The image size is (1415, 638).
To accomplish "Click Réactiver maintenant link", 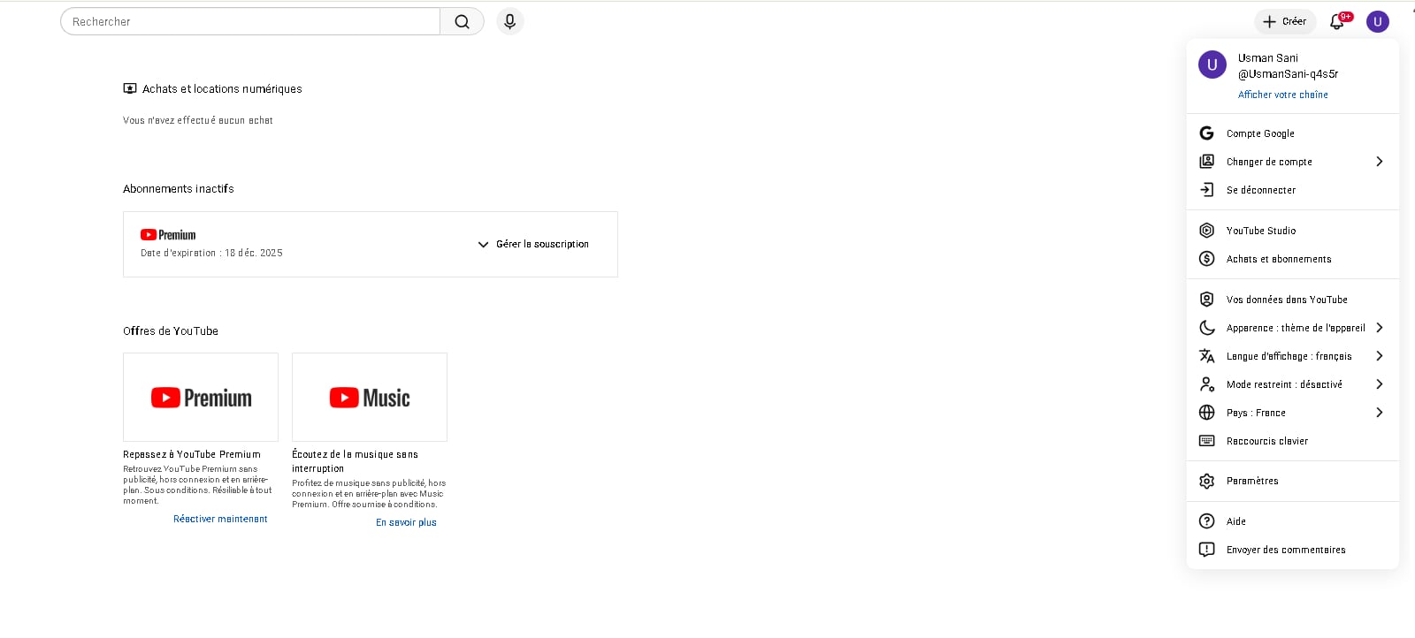I will (220, 520).
